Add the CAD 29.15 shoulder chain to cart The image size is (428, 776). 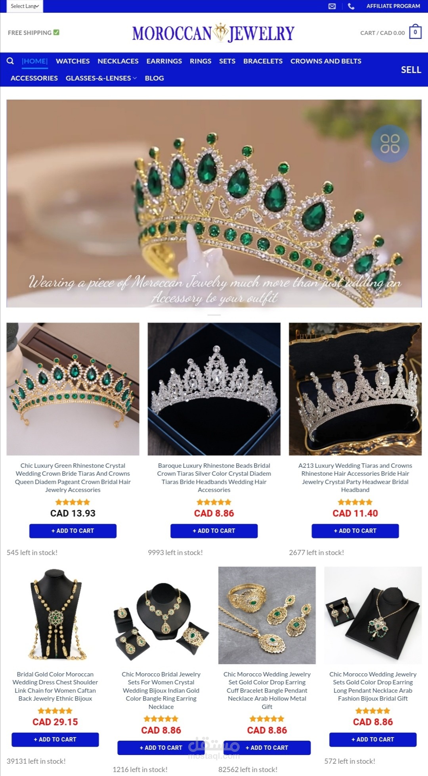[x=55, y=740]
